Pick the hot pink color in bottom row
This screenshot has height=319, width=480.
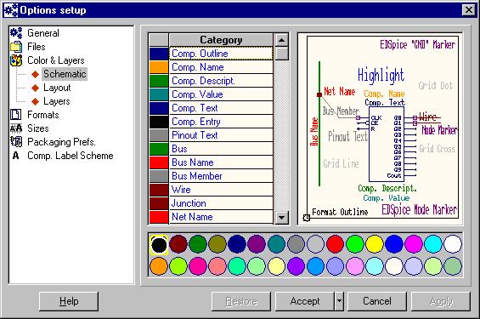coord(198,266)
